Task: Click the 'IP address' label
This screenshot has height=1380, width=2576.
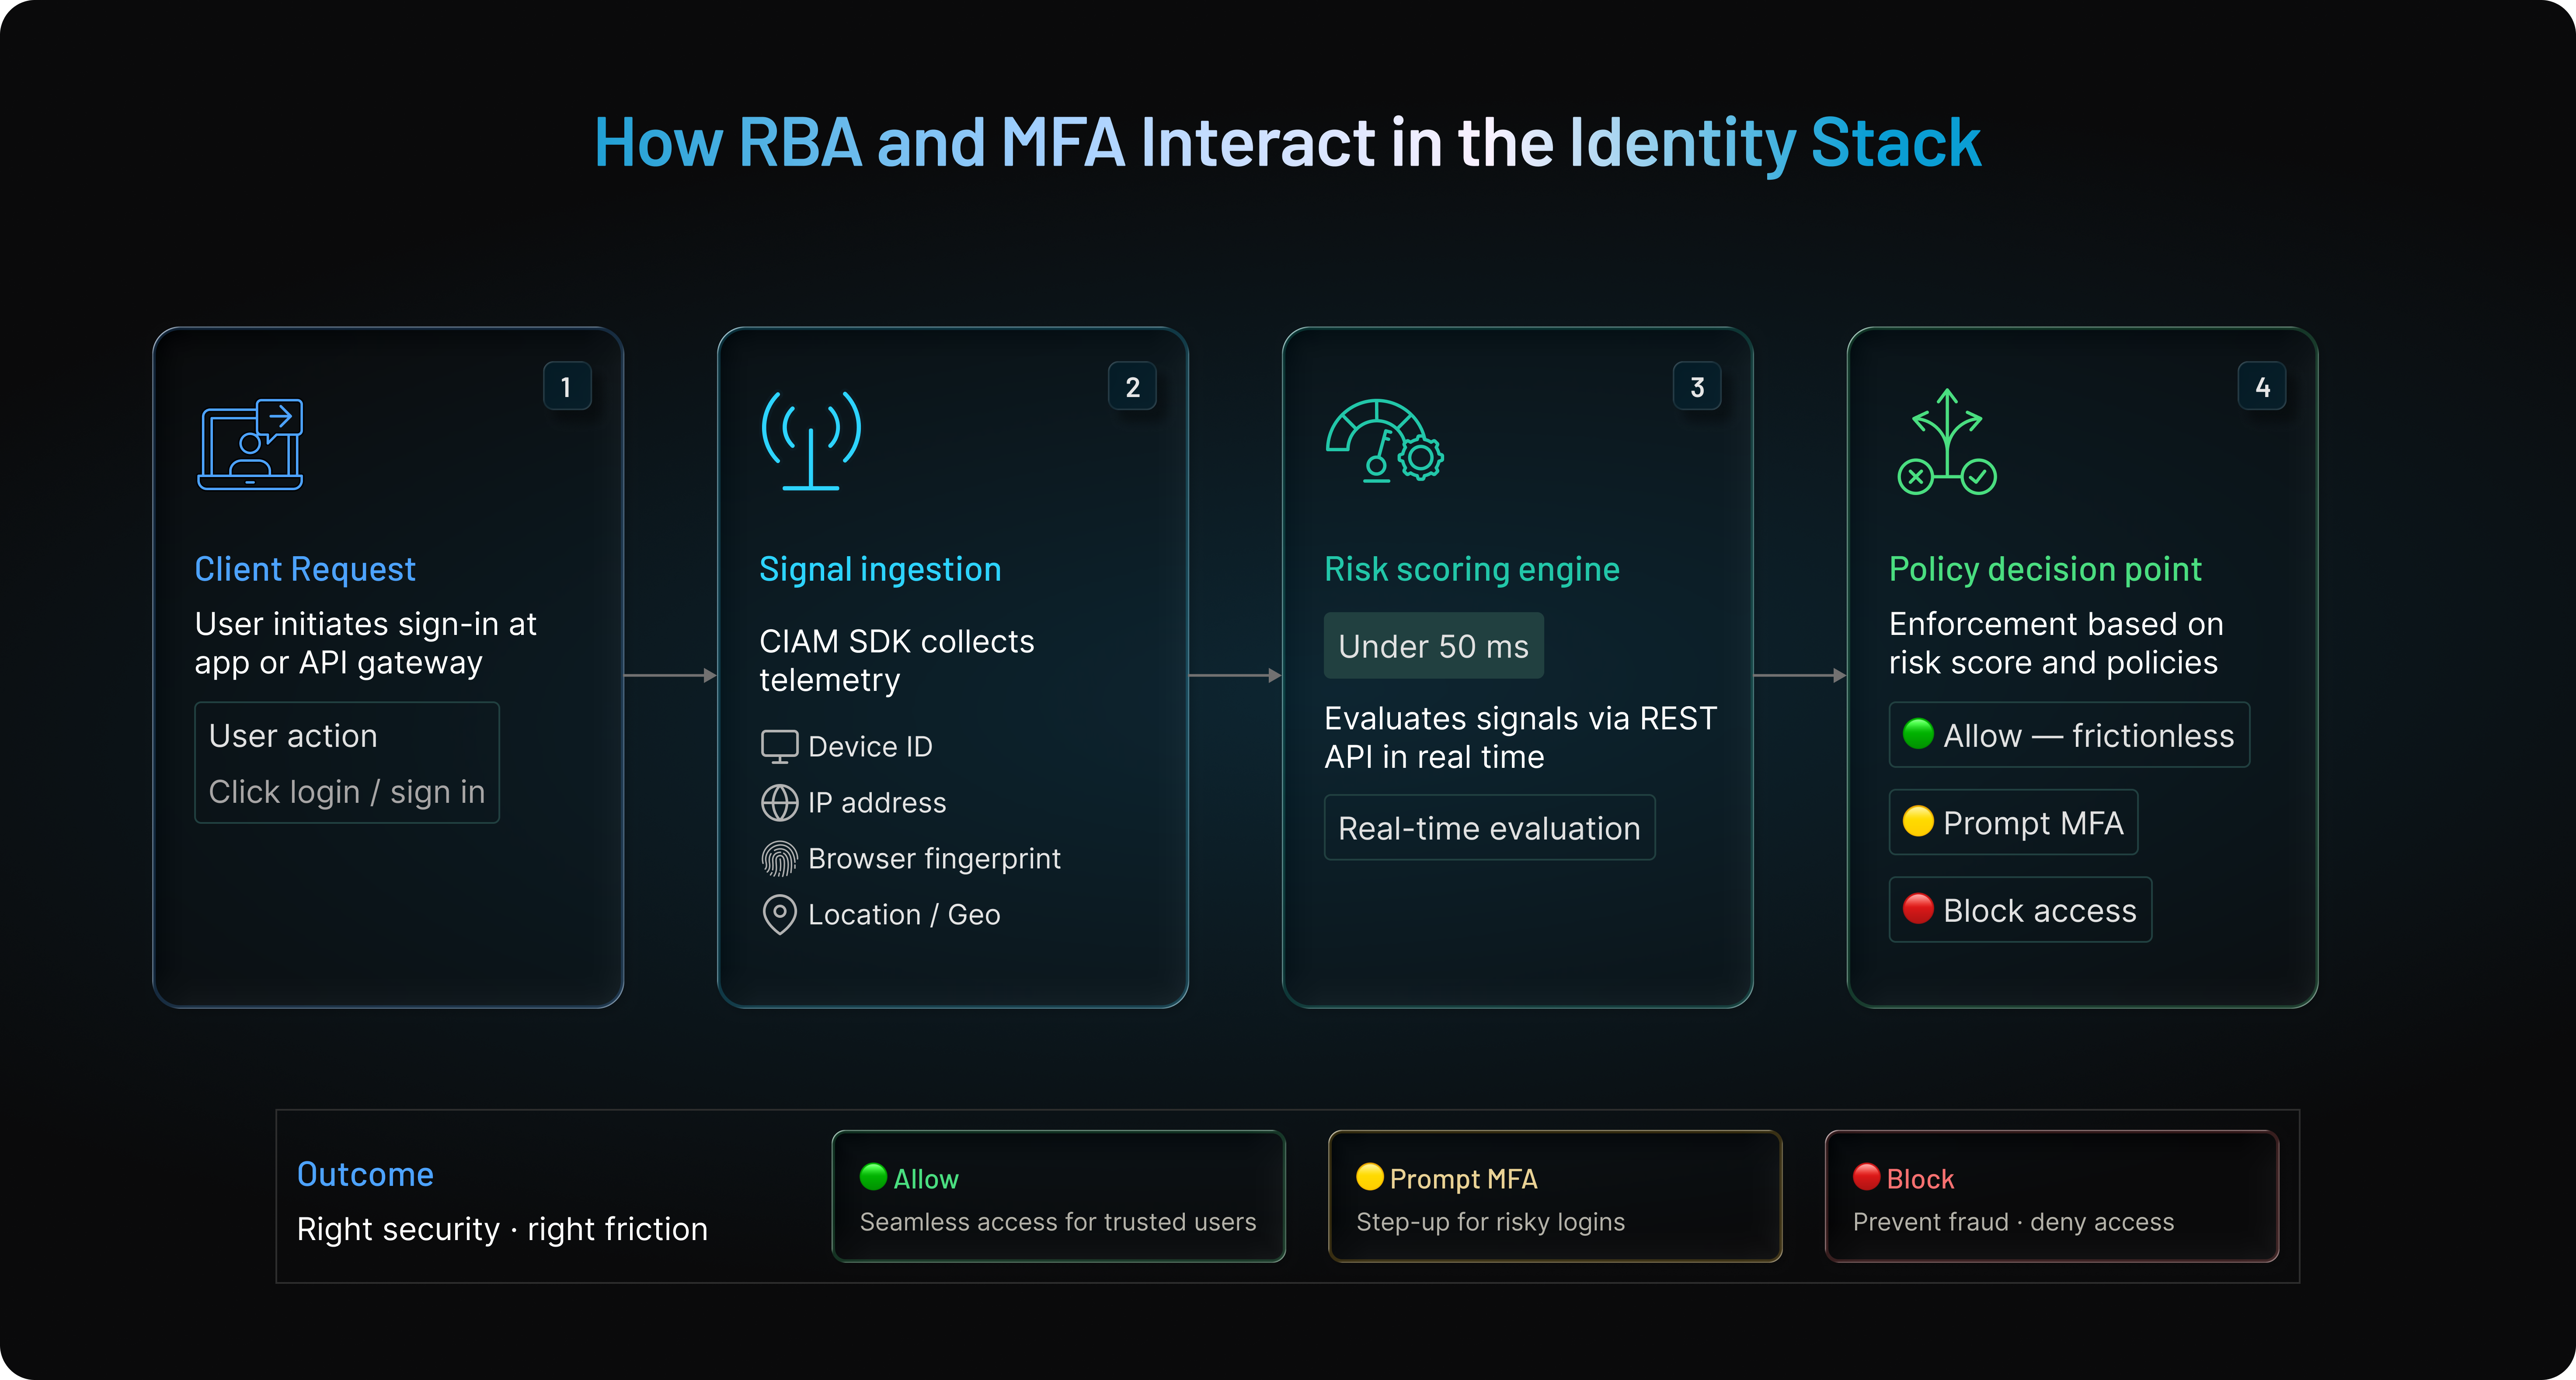Action: coord(877,802)
